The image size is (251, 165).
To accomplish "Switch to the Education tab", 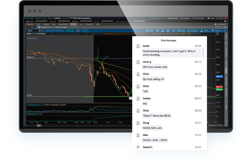I will pyautogui.click(x=89, y=24).
